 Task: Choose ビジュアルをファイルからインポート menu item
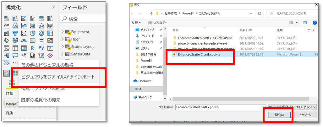click(59, 77)
